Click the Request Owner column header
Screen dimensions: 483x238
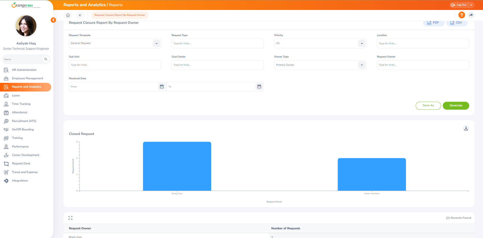(80, 229)
